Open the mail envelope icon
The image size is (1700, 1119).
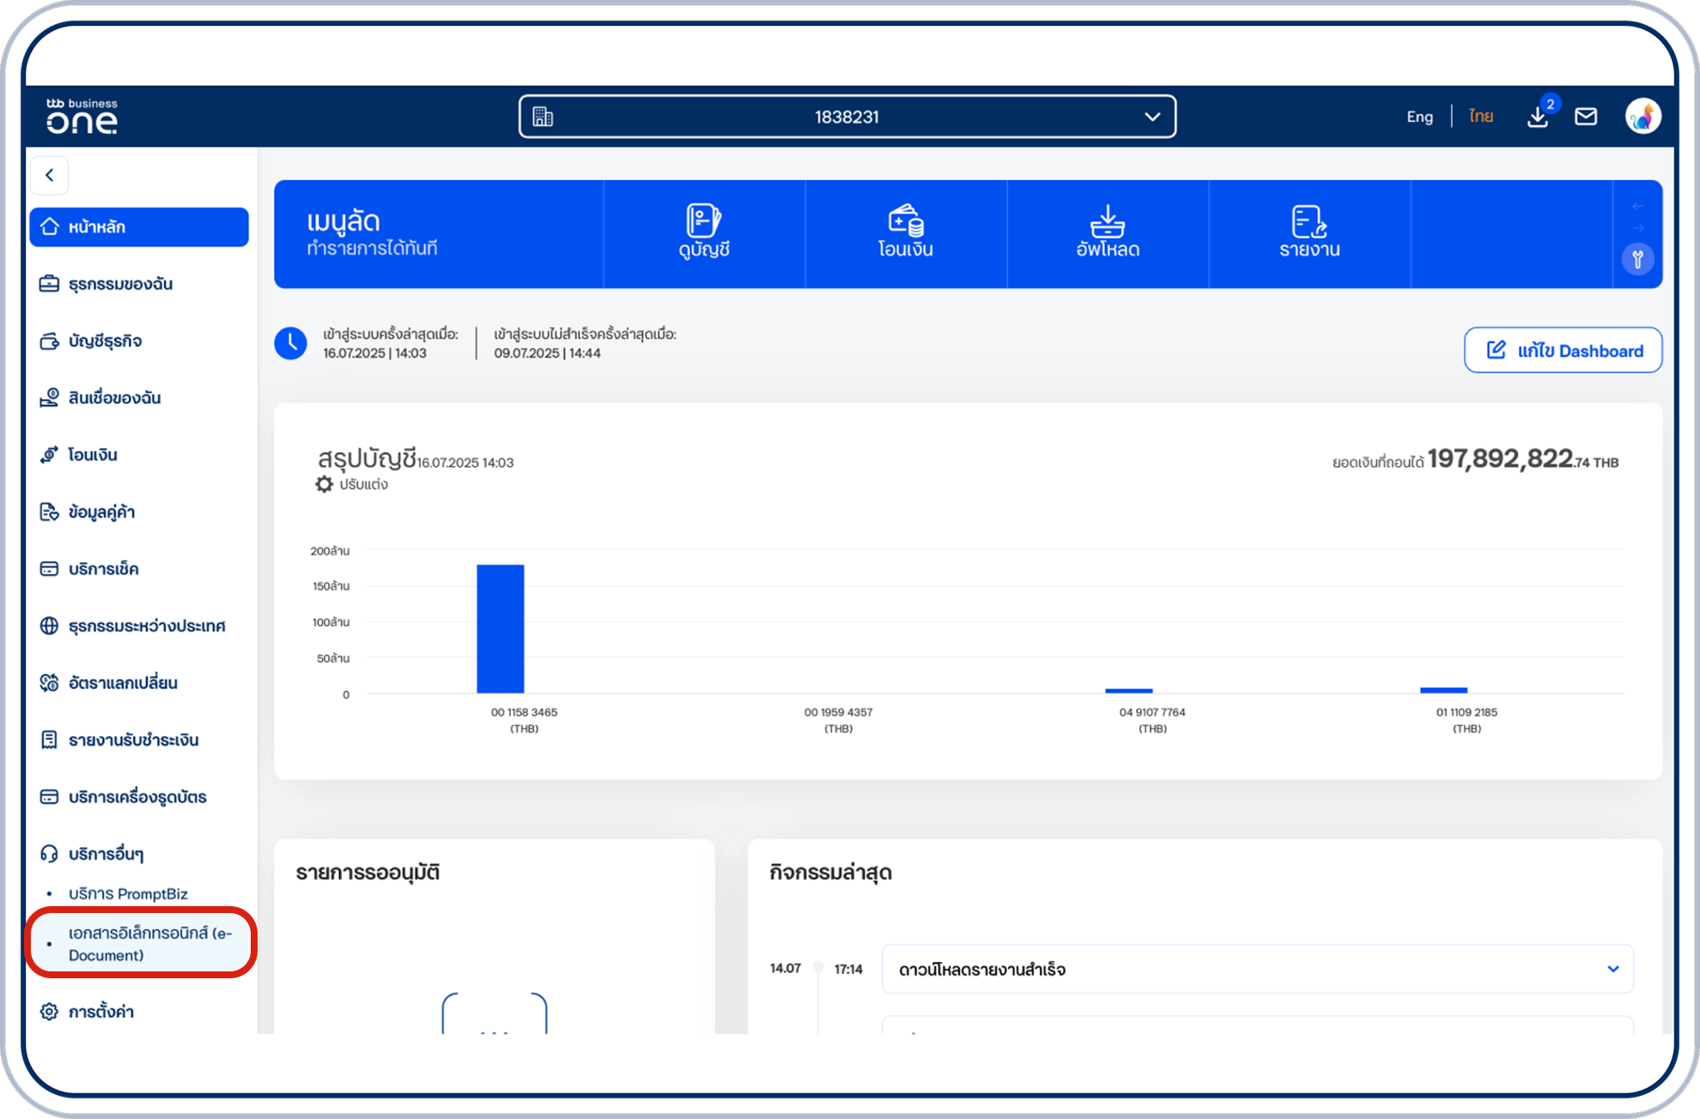coord(1586,117)
